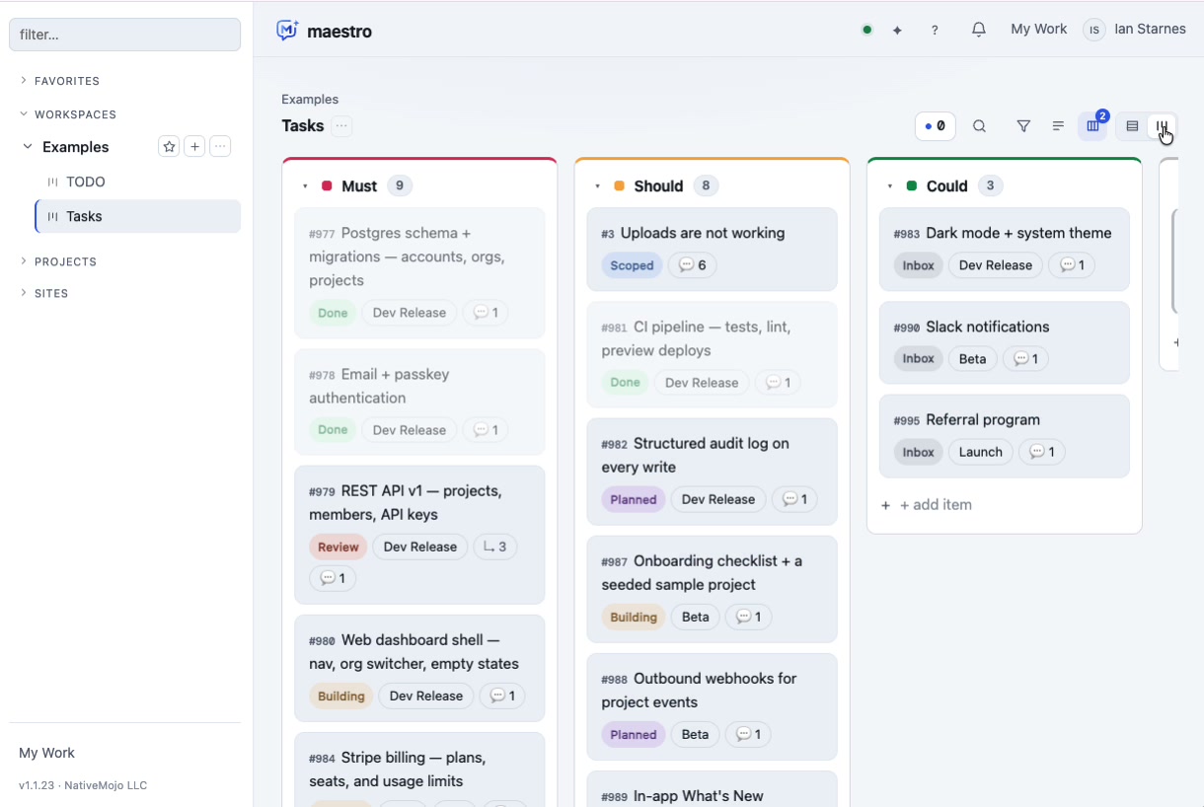Viewport: 1204px width, 807px height.
Task: Open the help question mark icon
Action: point(935,30)
